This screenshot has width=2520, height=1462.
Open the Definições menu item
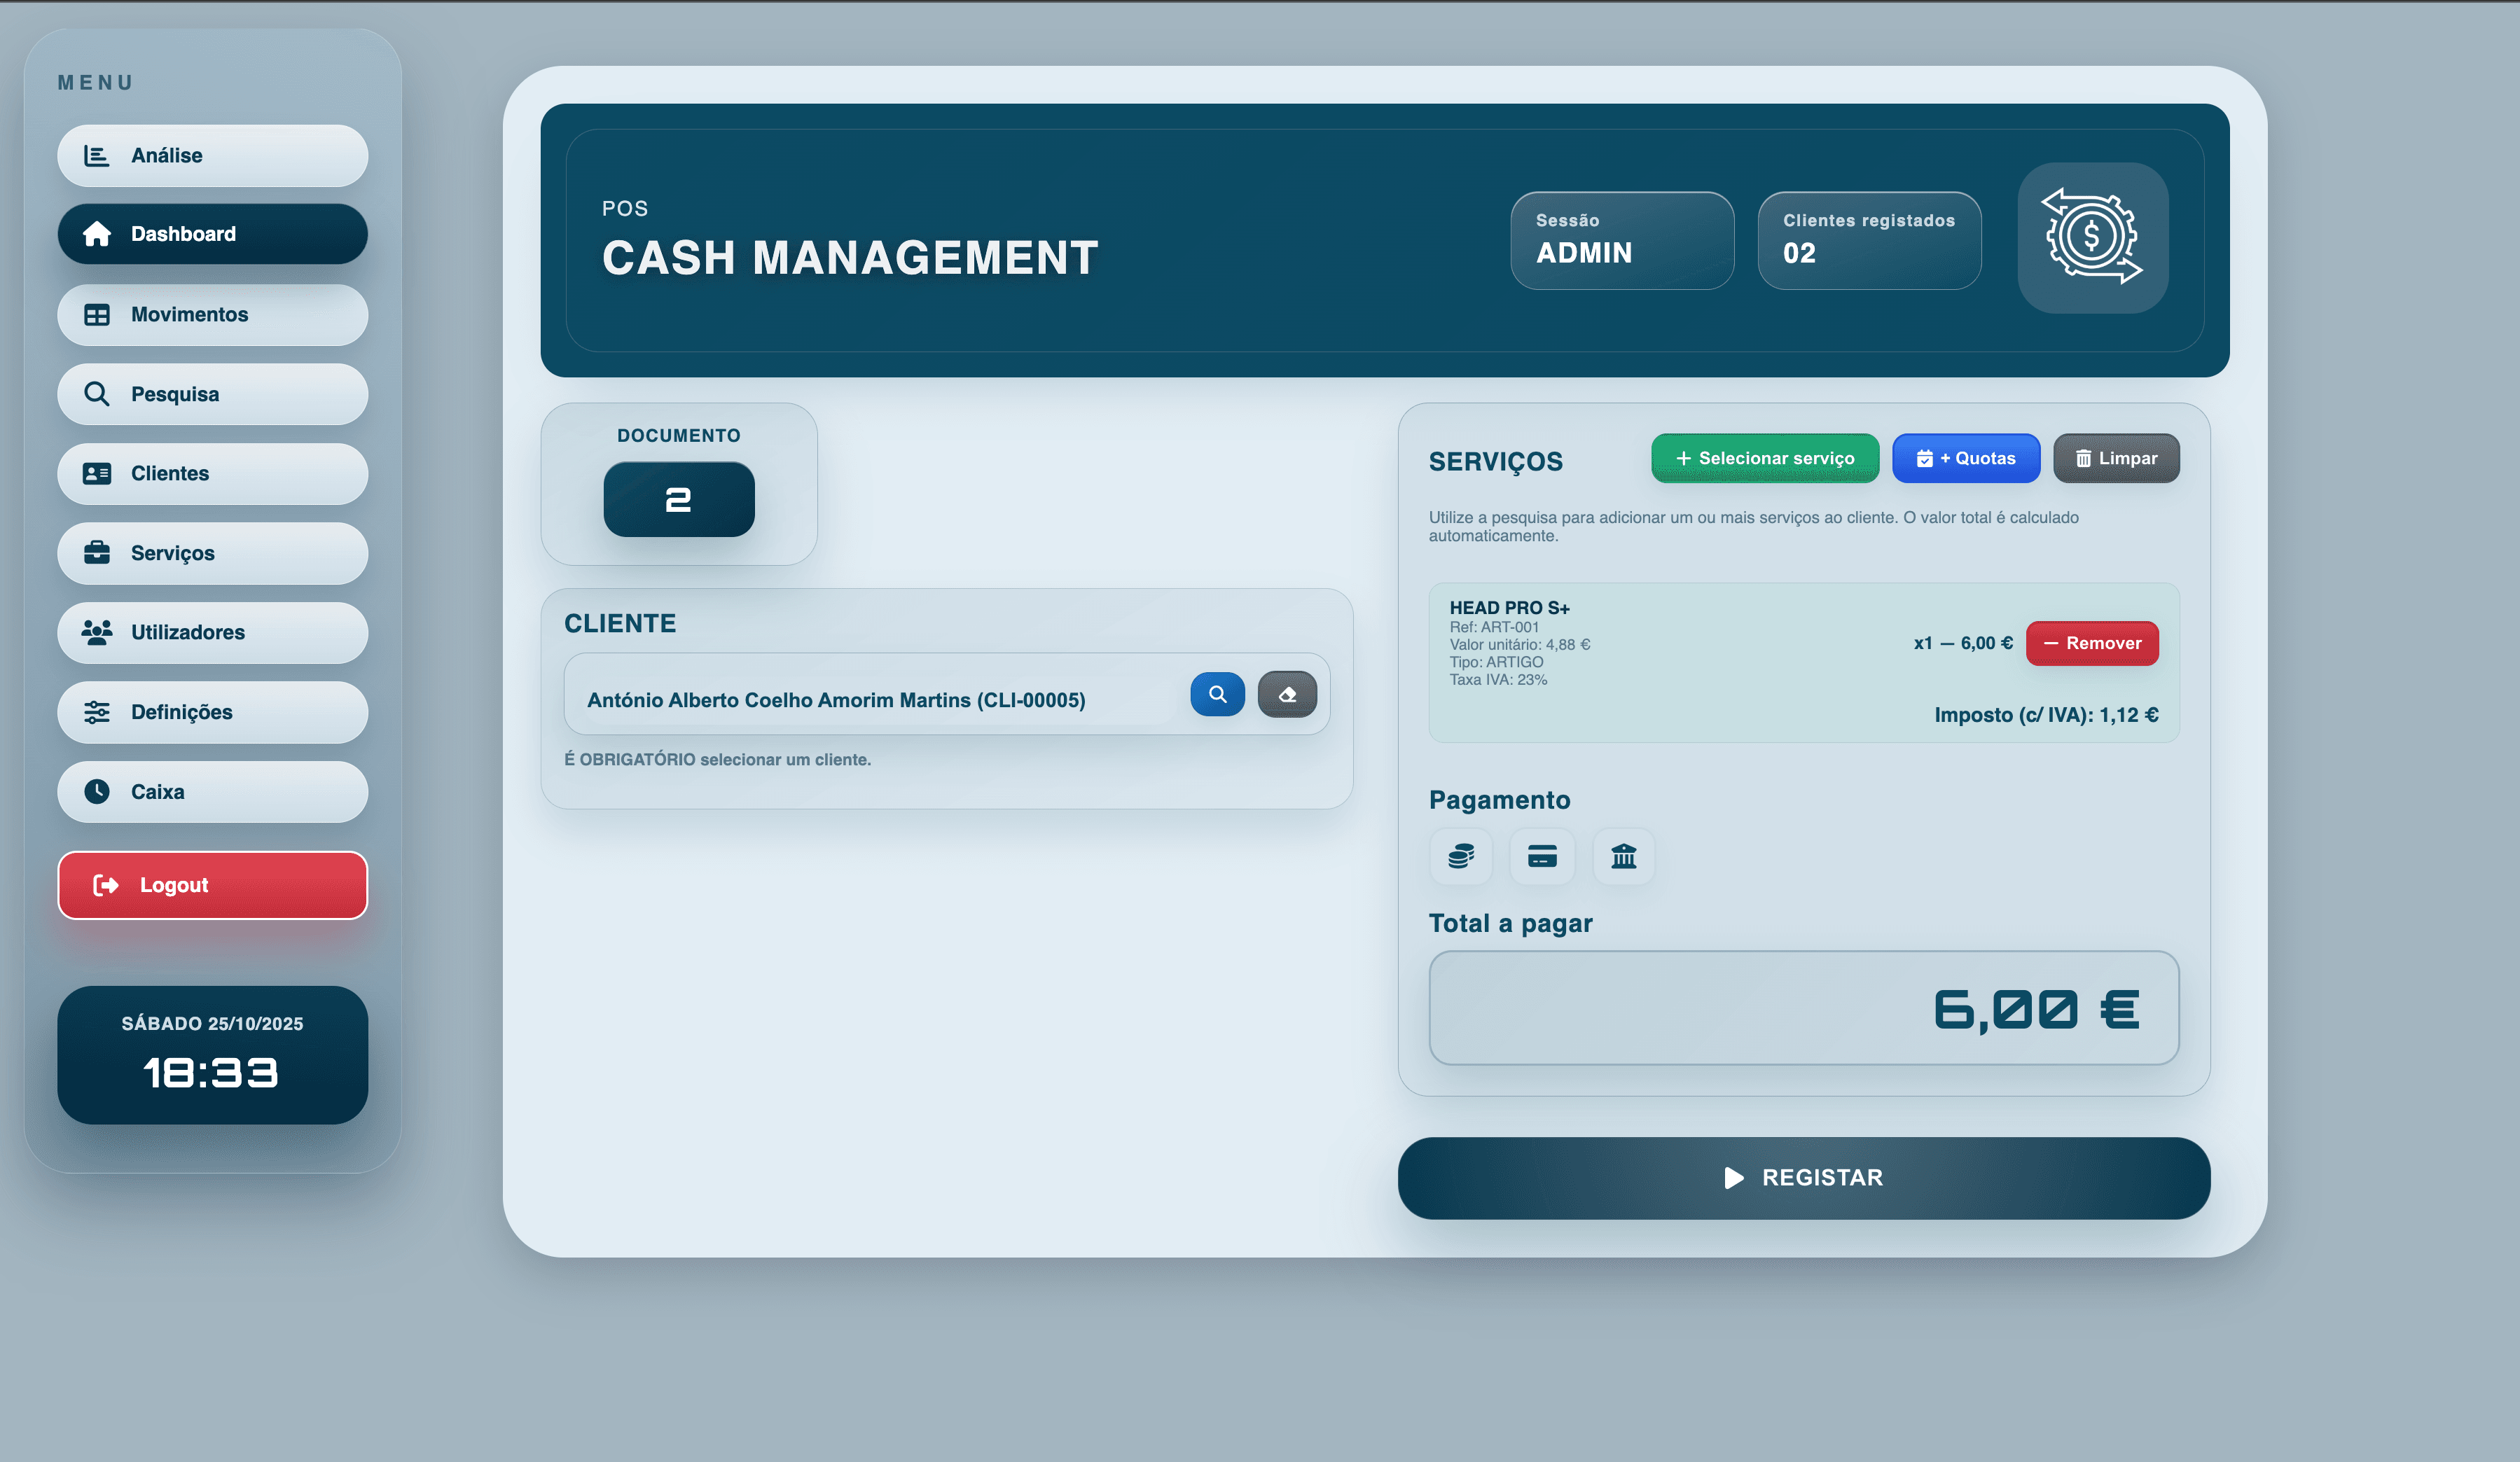[212, 712]
